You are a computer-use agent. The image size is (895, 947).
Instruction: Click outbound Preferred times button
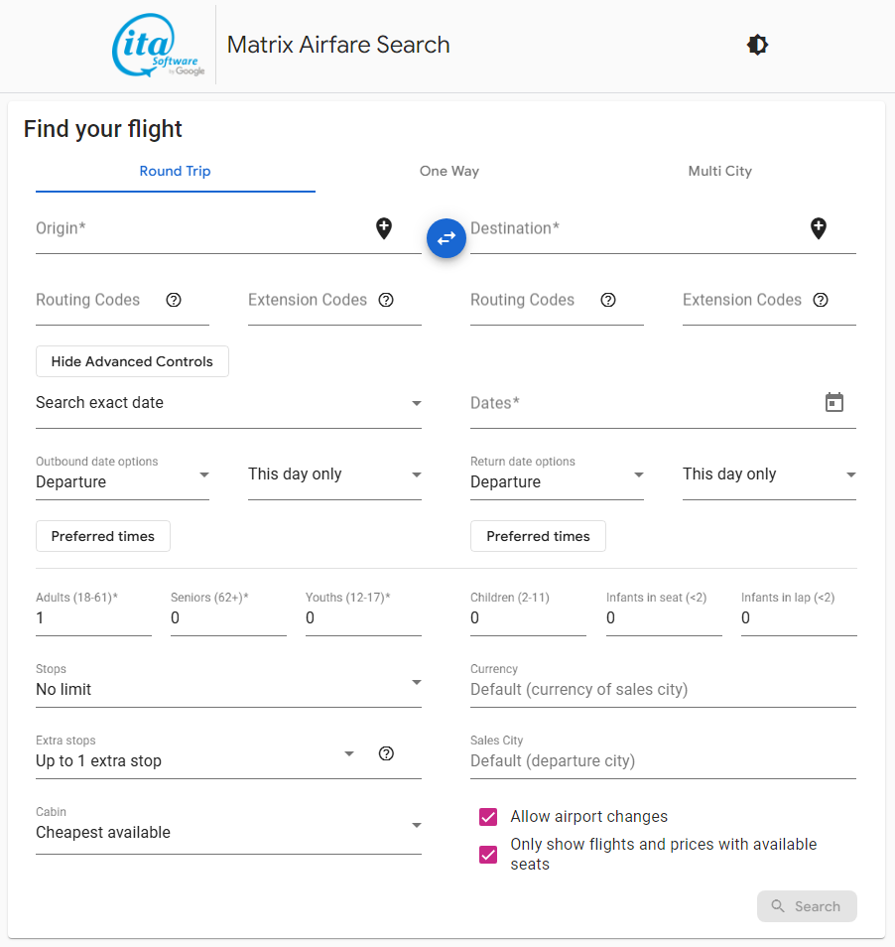(x=103, y=536)
